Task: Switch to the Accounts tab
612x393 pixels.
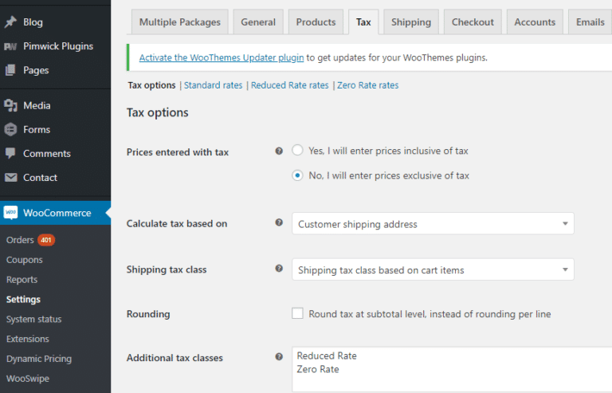Action: [x=535, y=22]
